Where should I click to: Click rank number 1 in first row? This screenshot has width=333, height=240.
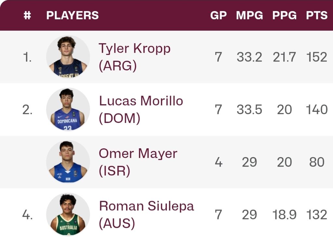coord(27,57)
